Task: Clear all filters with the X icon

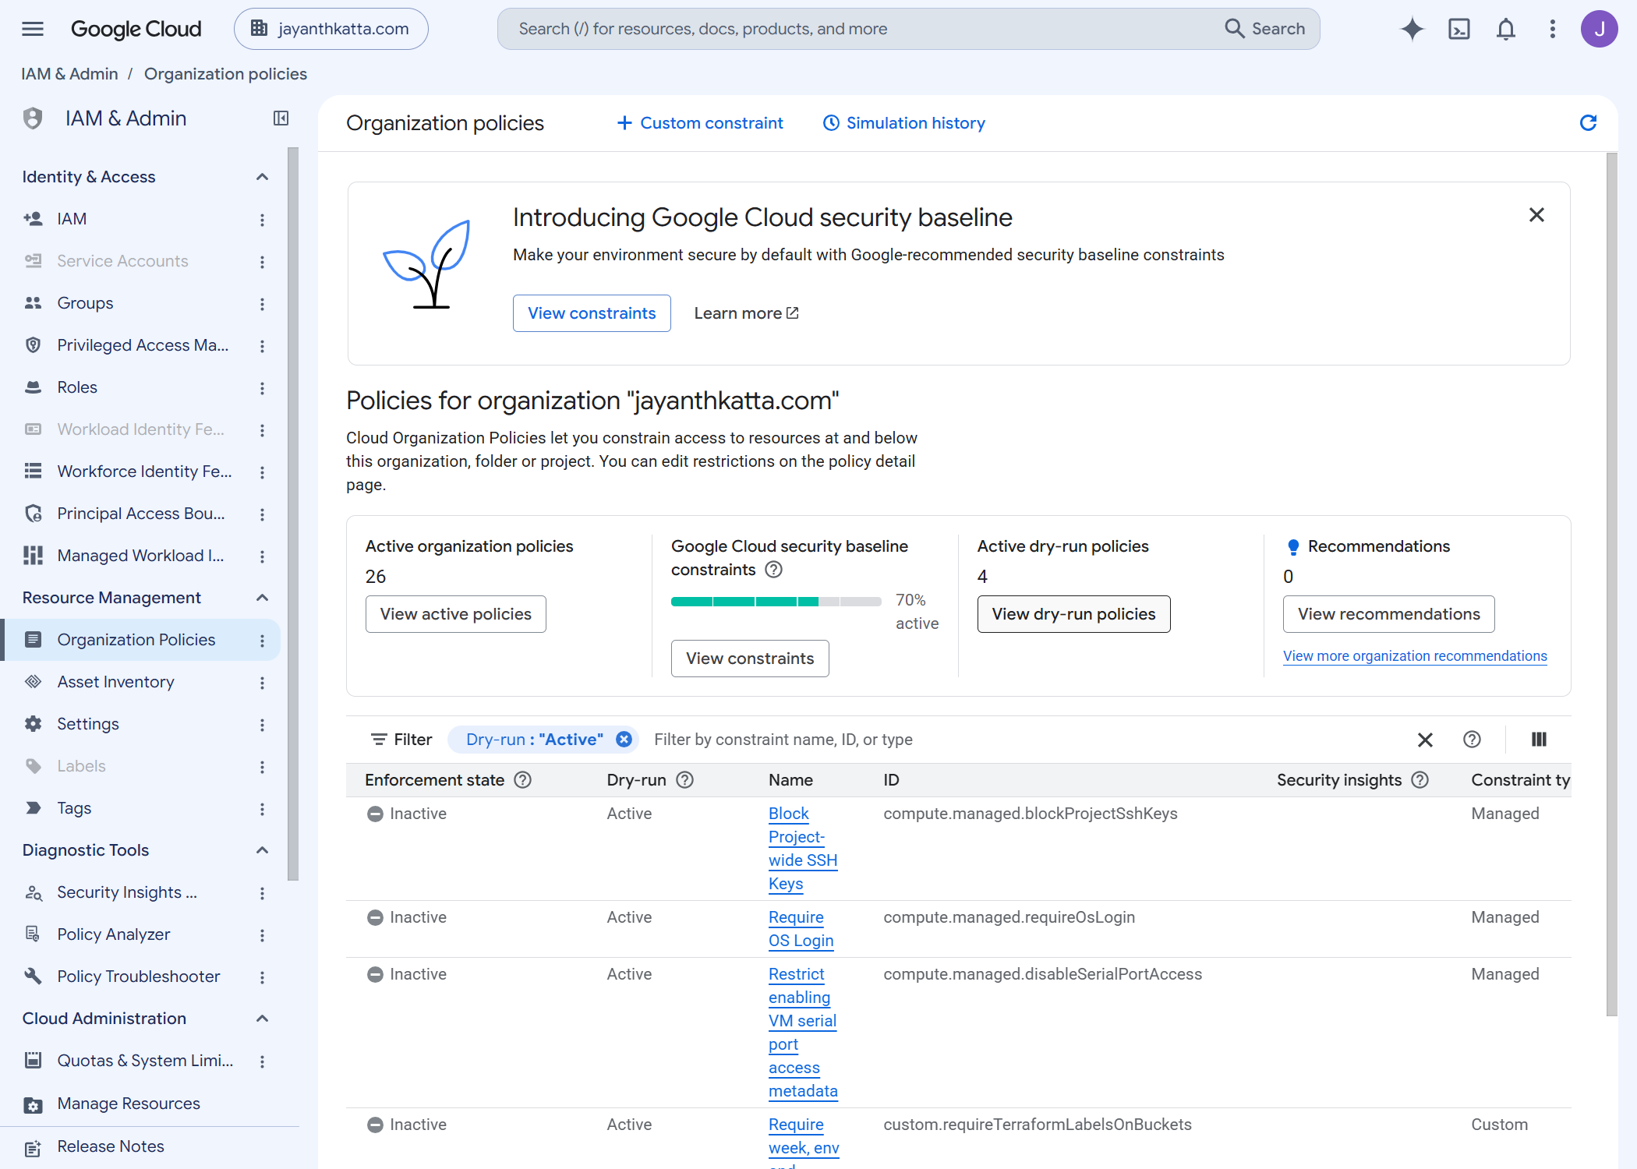Action: pyautogui.click(x=1424, y=740)
